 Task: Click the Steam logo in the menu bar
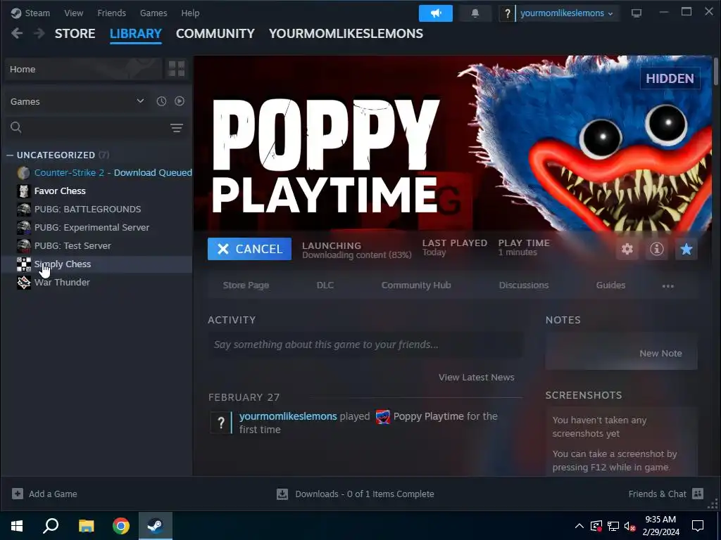click(x=16, y=13)
